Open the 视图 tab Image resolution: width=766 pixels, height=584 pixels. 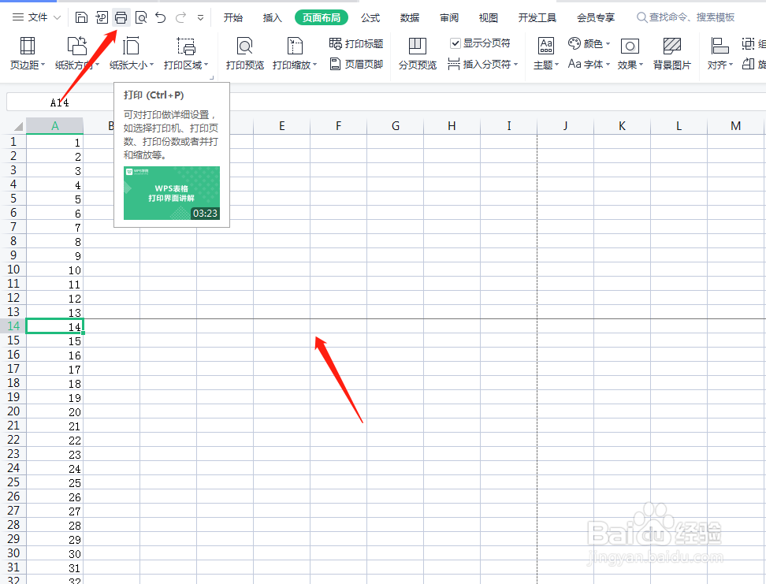click(488, 17)
